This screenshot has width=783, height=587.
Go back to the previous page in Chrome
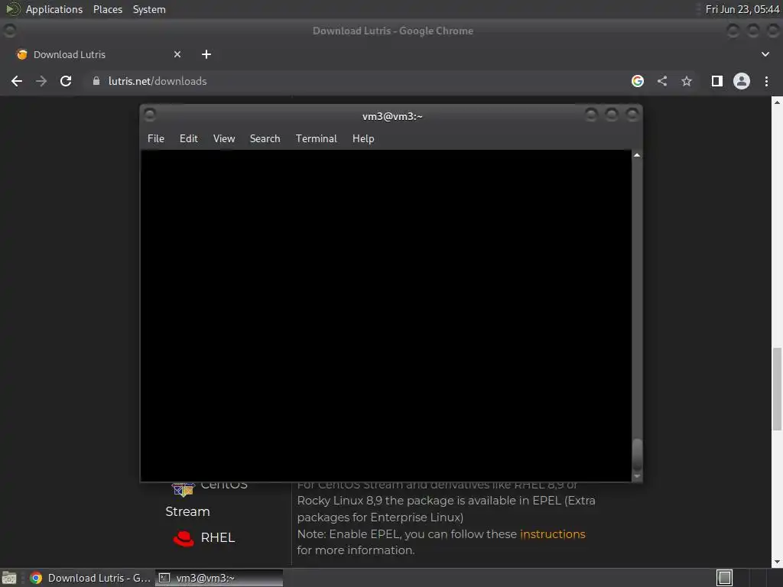point(17,81)
